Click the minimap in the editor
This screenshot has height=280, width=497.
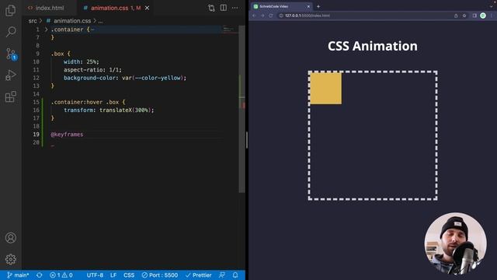click(230, 30)
